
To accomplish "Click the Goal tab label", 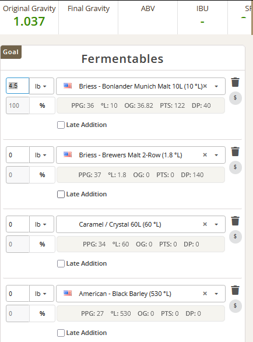I will [x=10, y=52].
